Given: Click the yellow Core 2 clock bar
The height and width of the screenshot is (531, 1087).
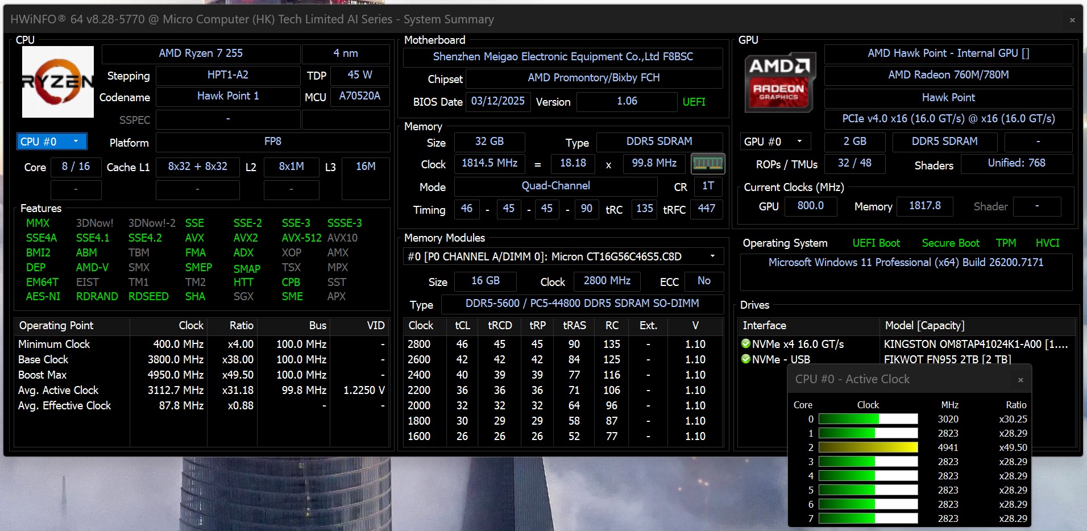Looking at the screenshot, I should point(868,447).
